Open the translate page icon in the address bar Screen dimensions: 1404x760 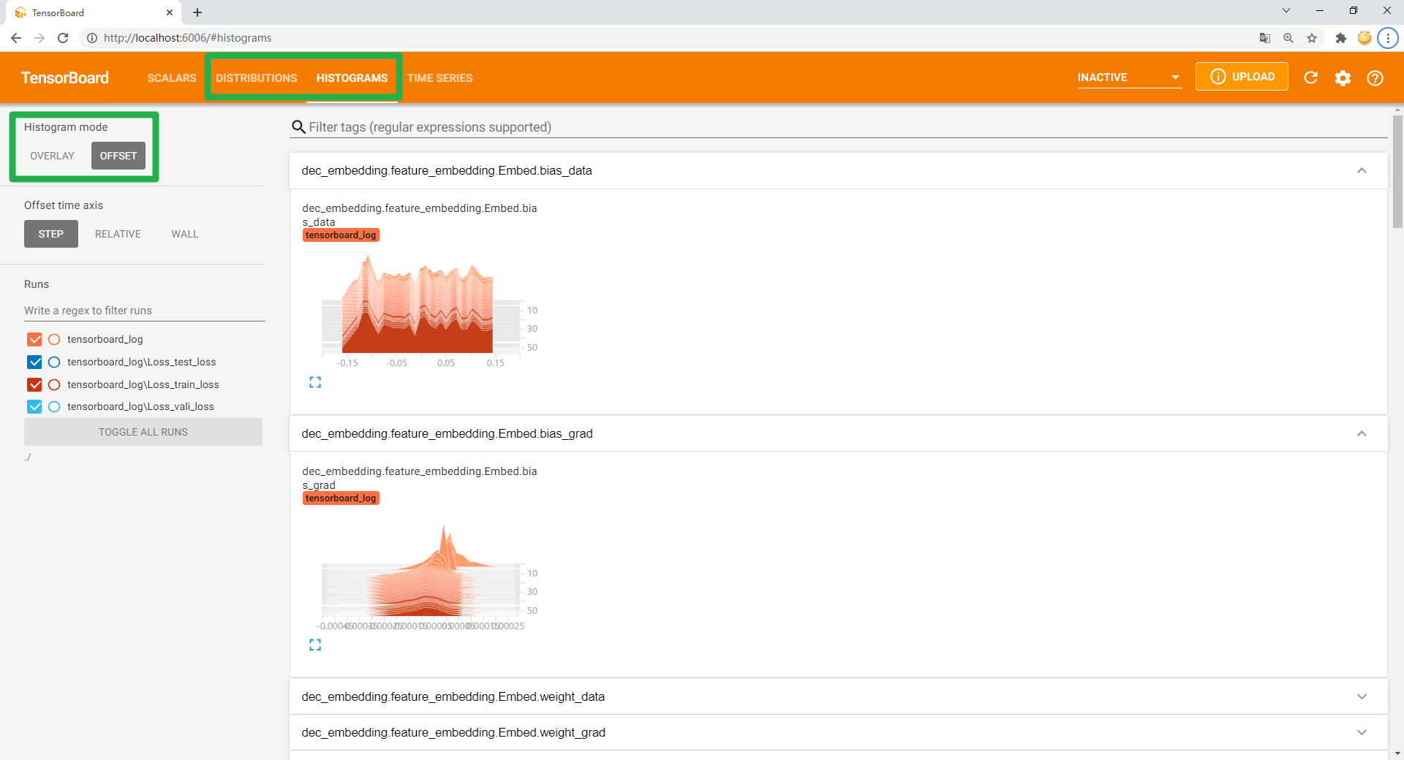[x=1264, y=38]
